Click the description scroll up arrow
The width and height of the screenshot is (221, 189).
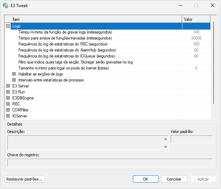pos(165,139)
